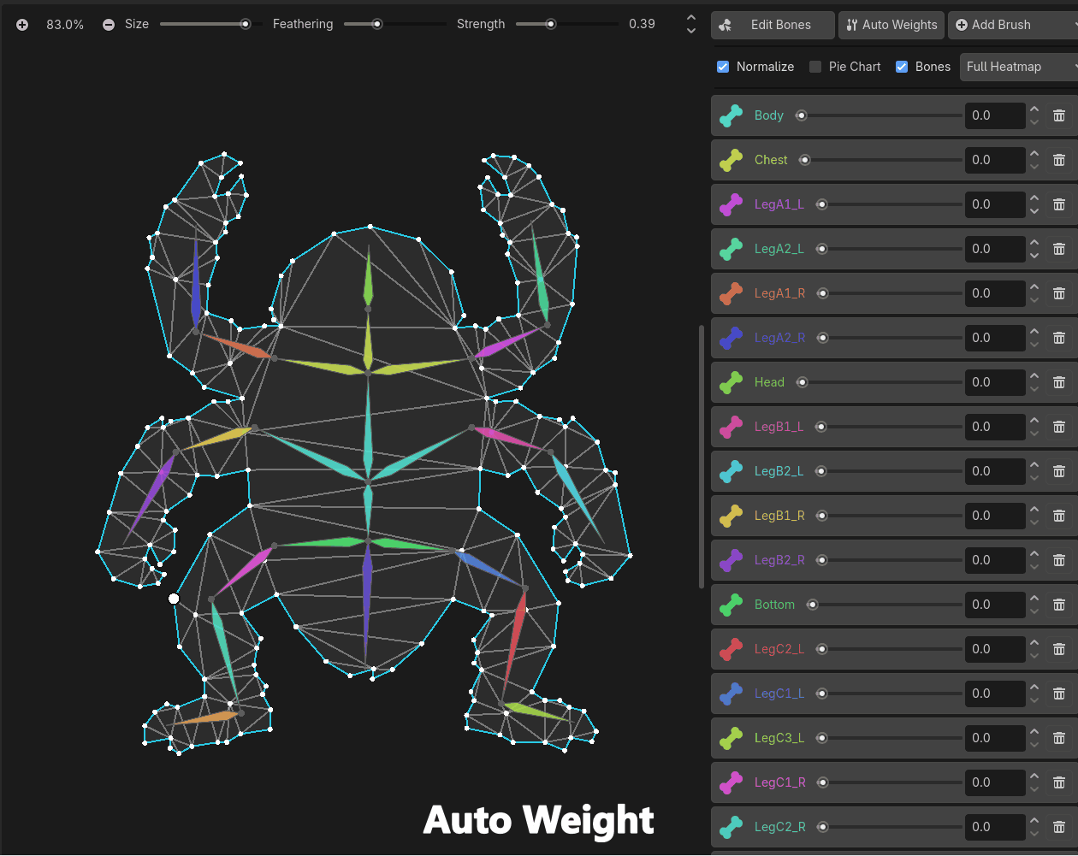The image size is (1078, 856).
Task: Delete the Body bone weight brush
Action: click(x=1058, y=115)
